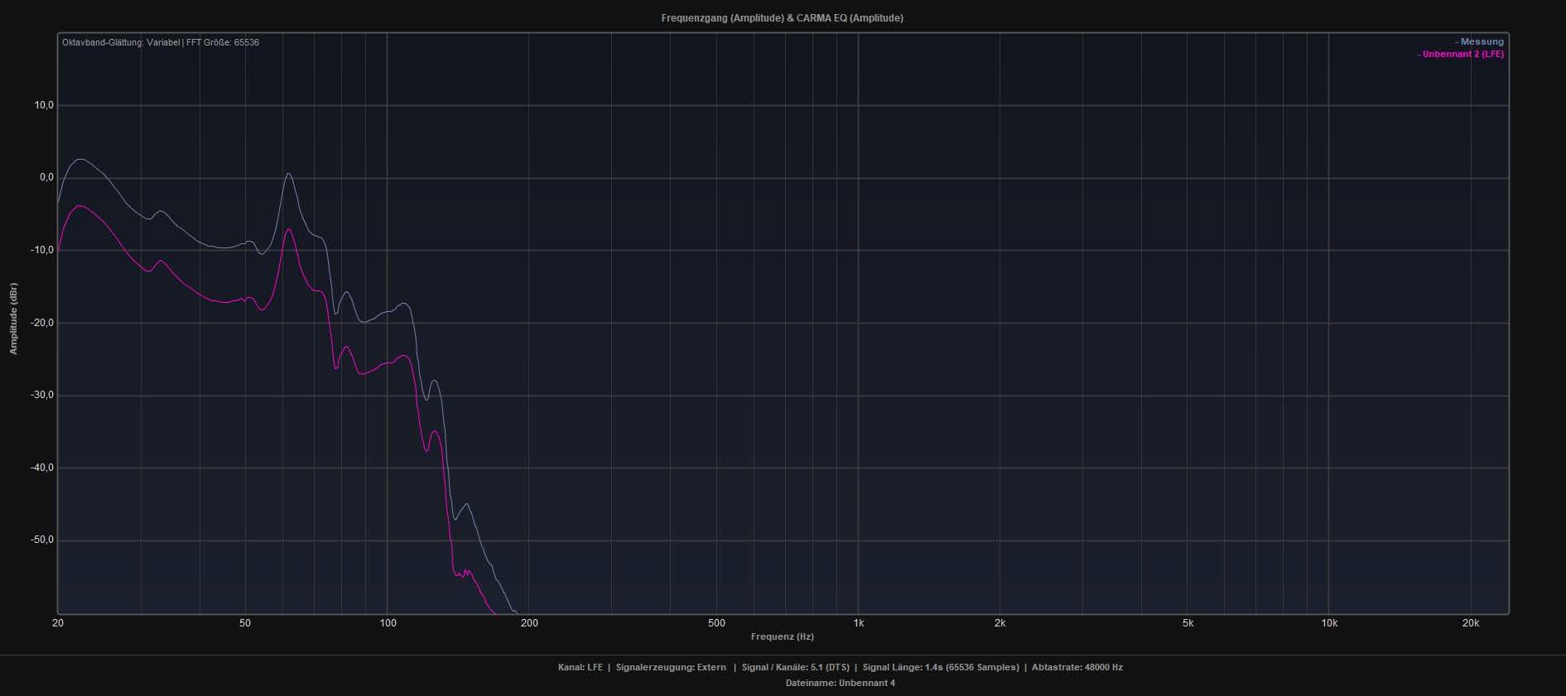Click the '20' frequency axis label
Viewport: 1566px width, 696px height.
point(58,623)
